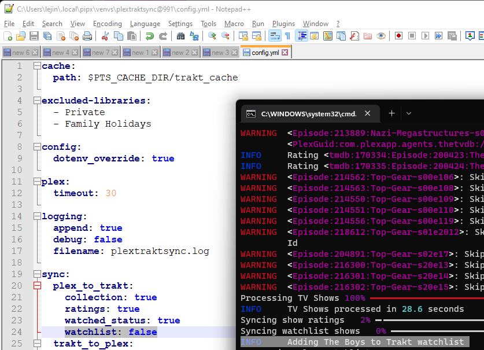Open the terminal new-tab dropdown chevron
The image size is (484, 350).
coord(409,113)
